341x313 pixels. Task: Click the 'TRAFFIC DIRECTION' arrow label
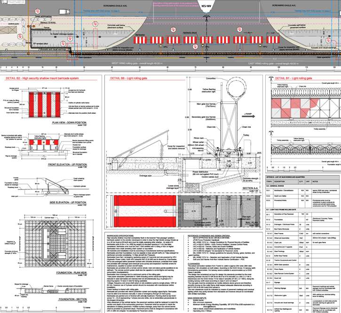(x=10, y=243)
